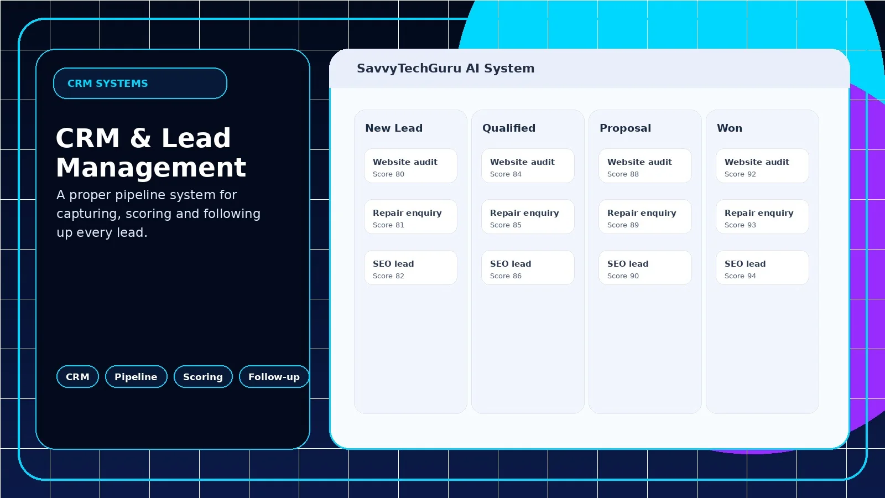Open Repair enquiry card with Score 81
This screenshot has width=885, height=498.
click(410, 216)
